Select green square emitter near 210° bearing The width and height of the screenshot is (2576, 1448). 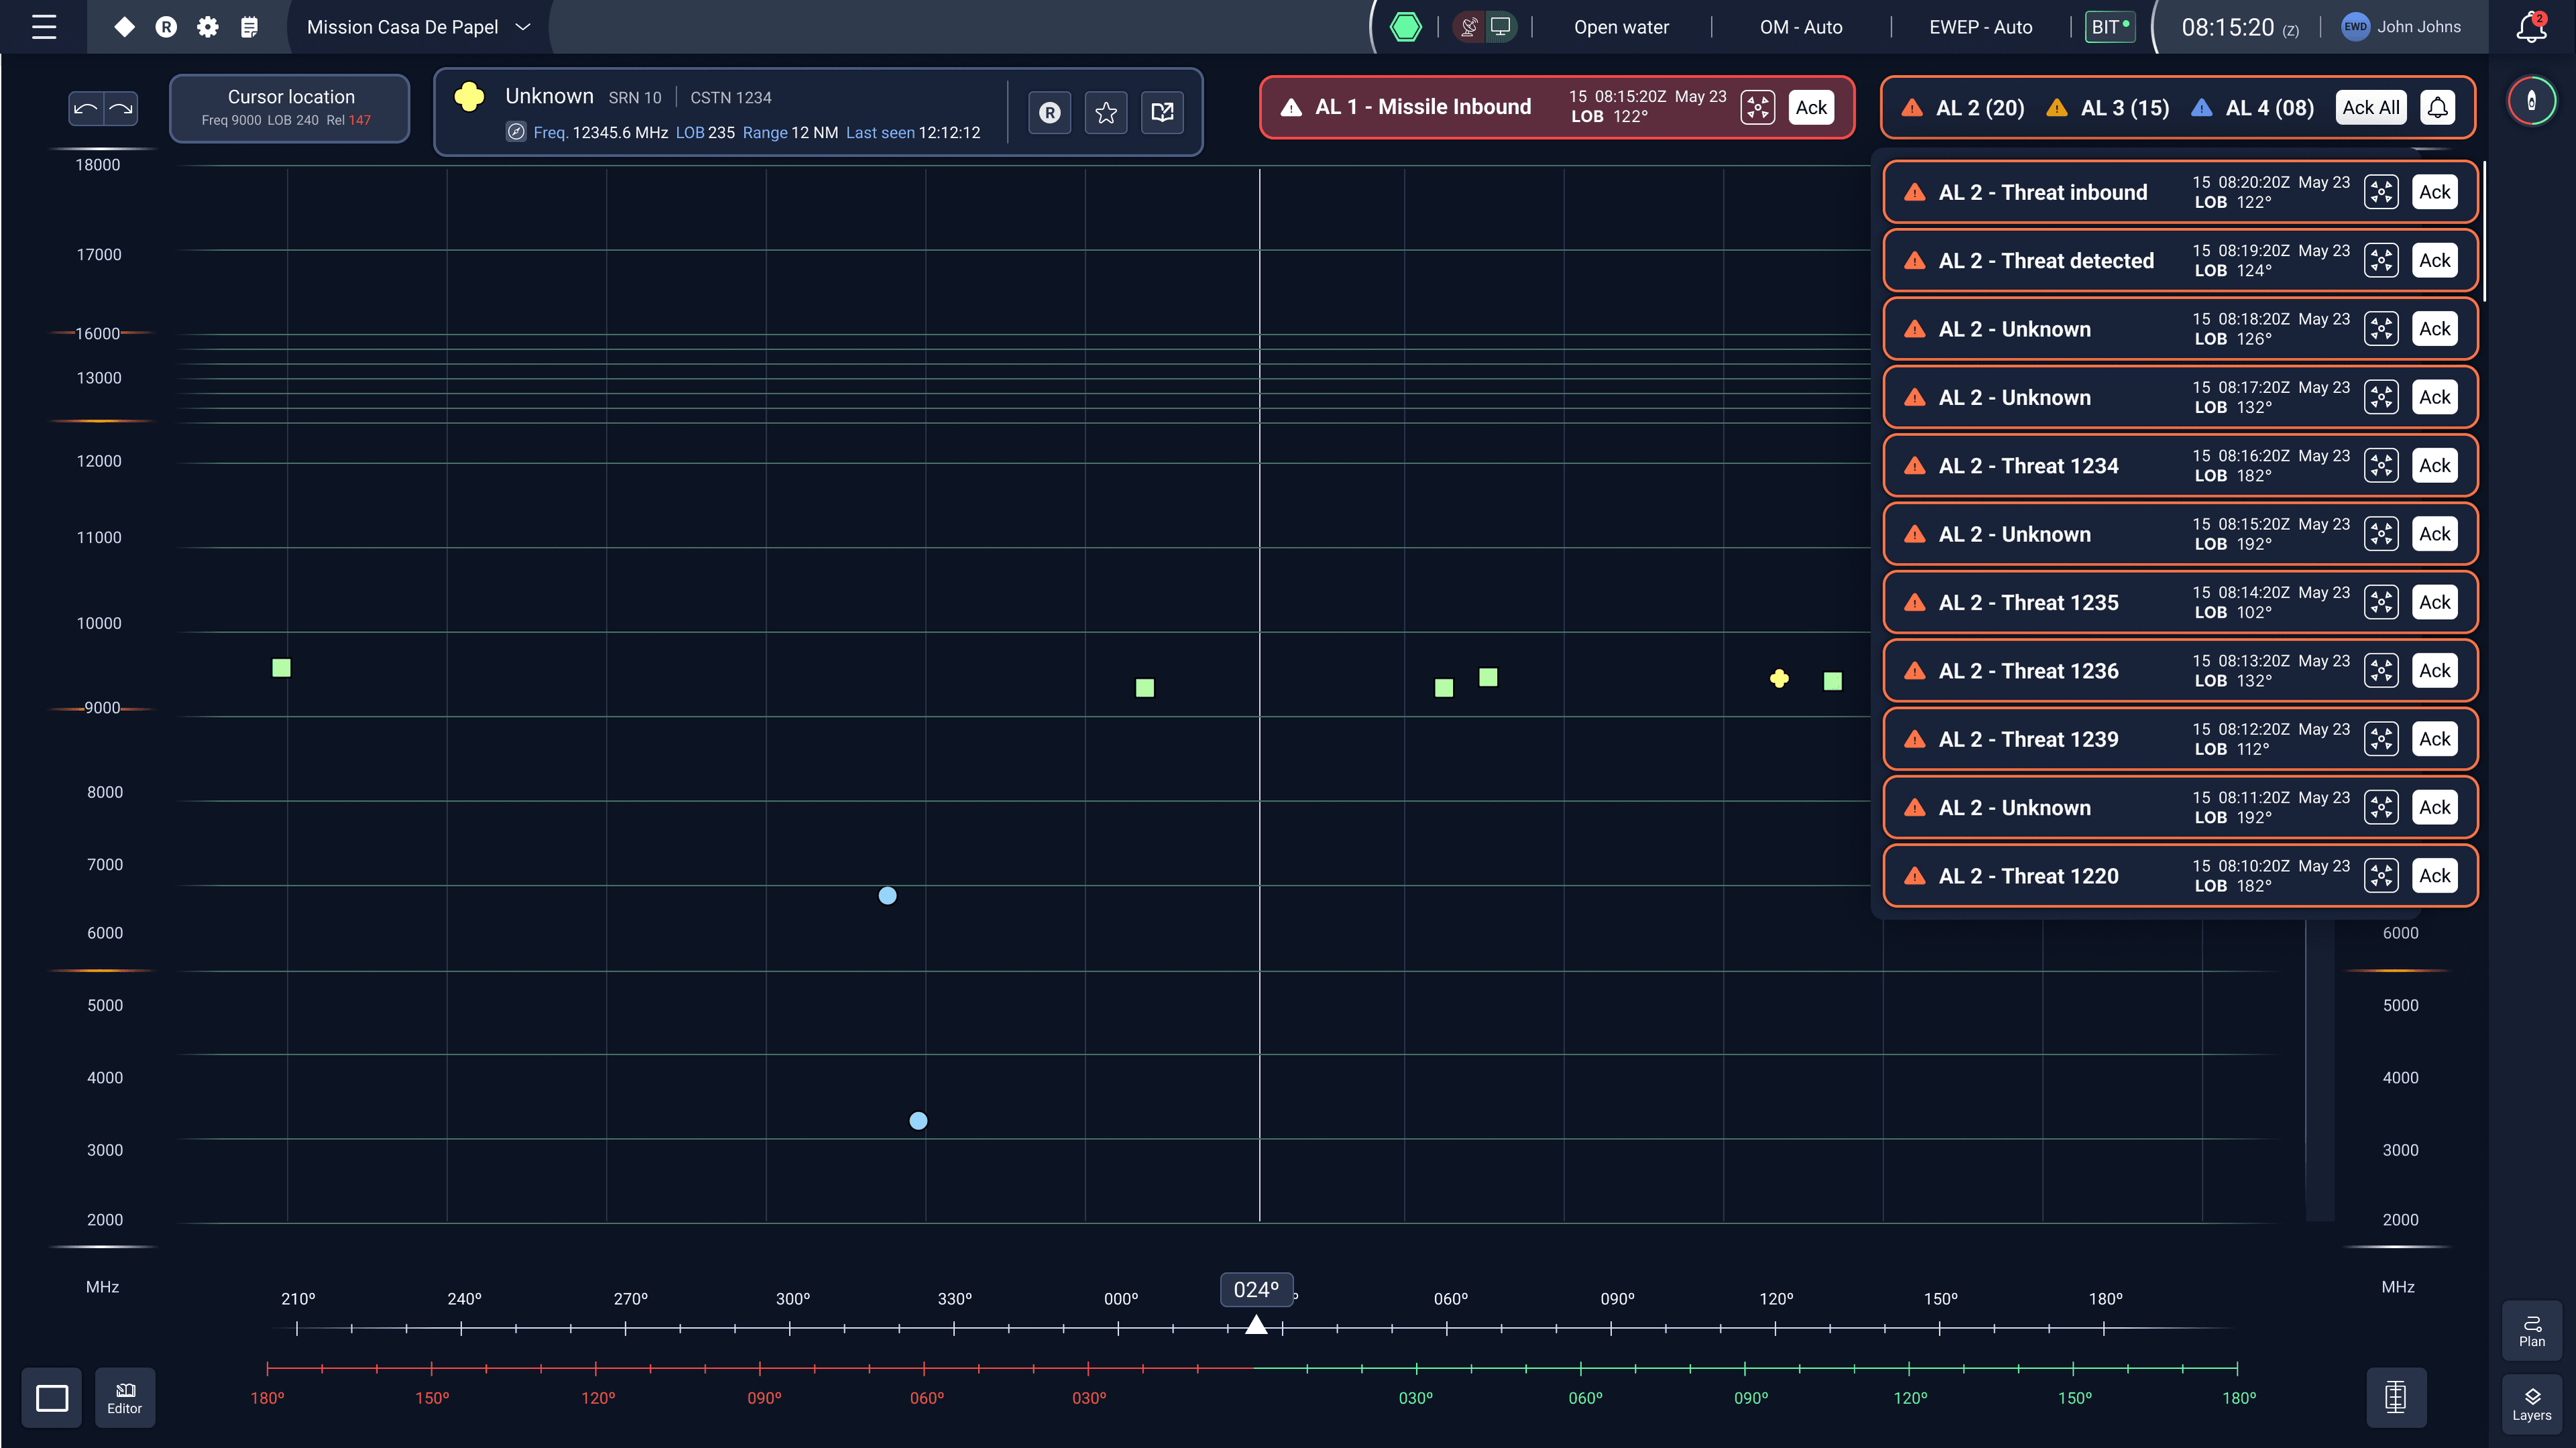[281, 667]
